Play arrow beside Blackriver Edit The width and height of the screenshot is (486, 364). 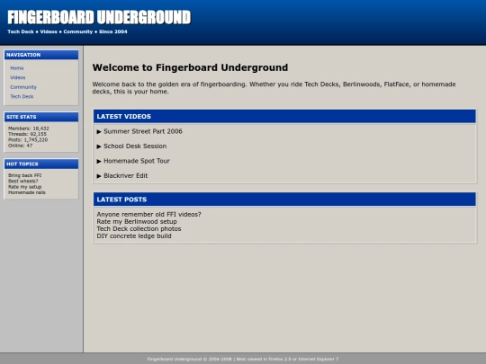pyautogui.click(x=99, y=176)
